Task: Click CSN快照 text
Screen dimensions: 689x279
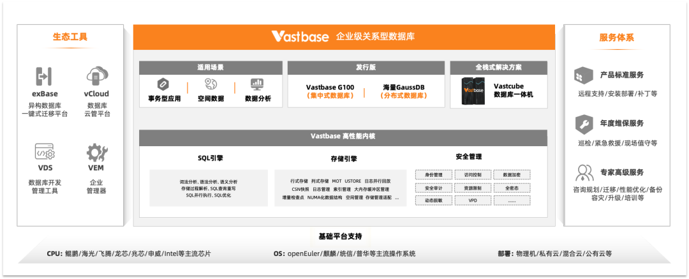Action: 300,189
